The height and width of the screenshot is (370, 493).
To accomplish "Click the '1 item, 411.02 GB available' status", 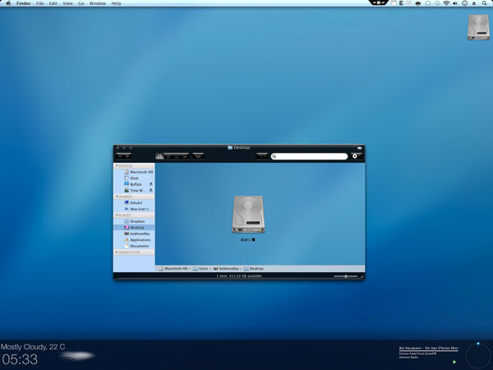I will [x=239, y=276].
